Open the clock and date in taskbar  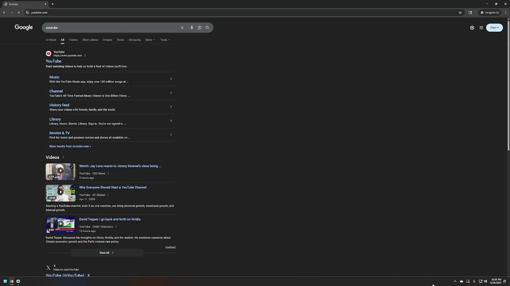496,281
